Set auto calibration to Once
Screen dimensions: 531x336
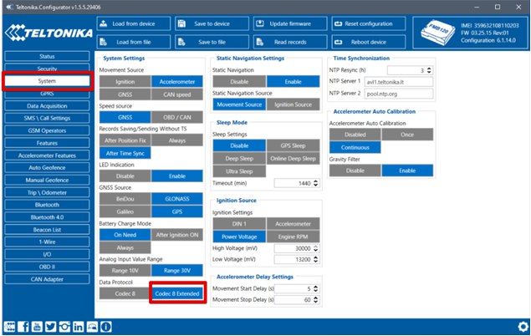click(407, 135)
